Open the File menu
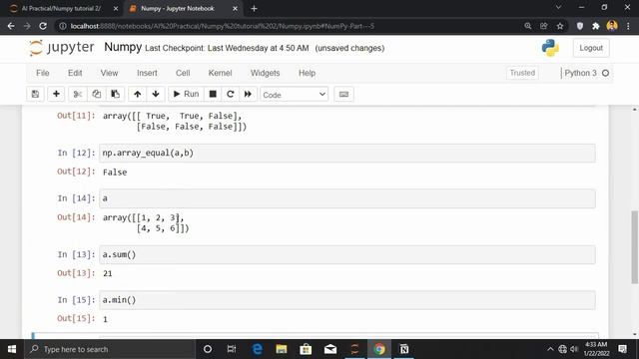Screen dimensions: 639x359 click(x=42, y=73)
